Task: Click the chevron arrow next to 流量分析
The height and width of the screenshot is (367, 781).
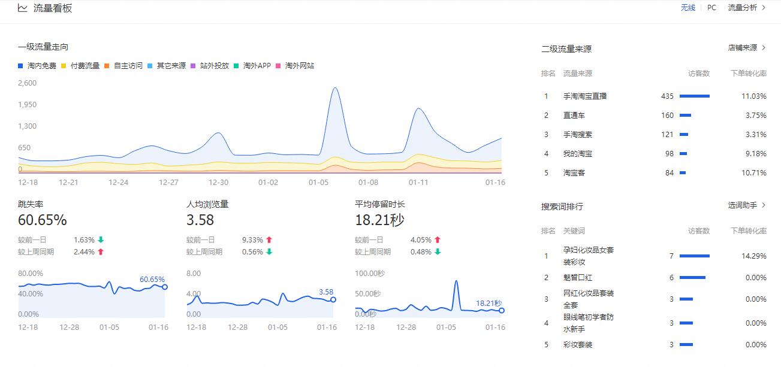Action: 764,8
